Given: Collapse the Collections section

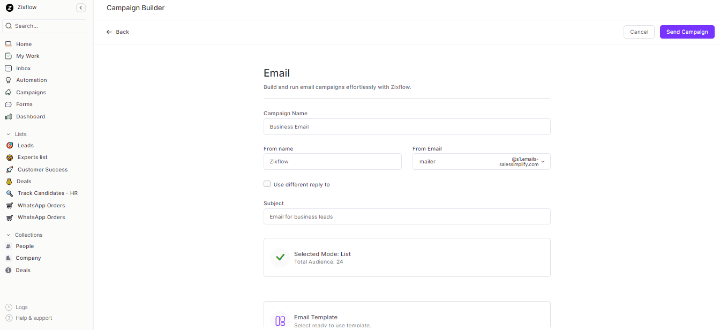Looking at the screenshot, I should 8,235.
